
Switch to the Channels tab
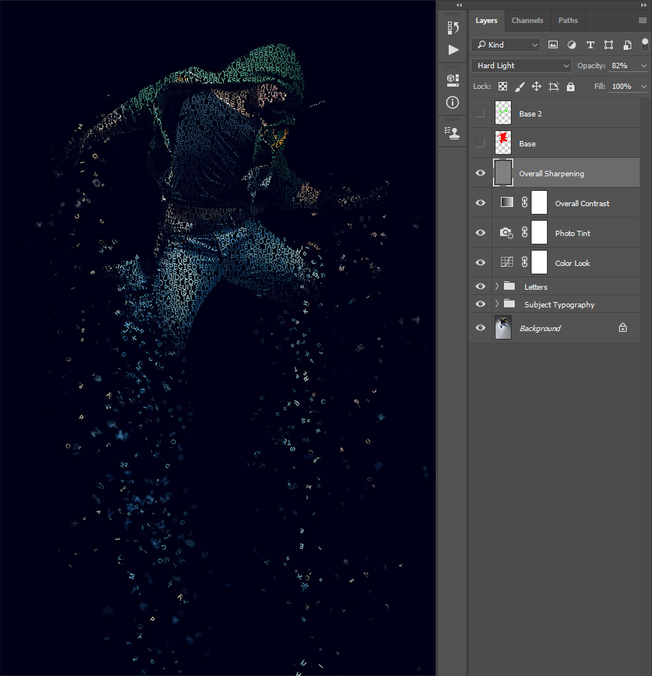click(528, 21)
